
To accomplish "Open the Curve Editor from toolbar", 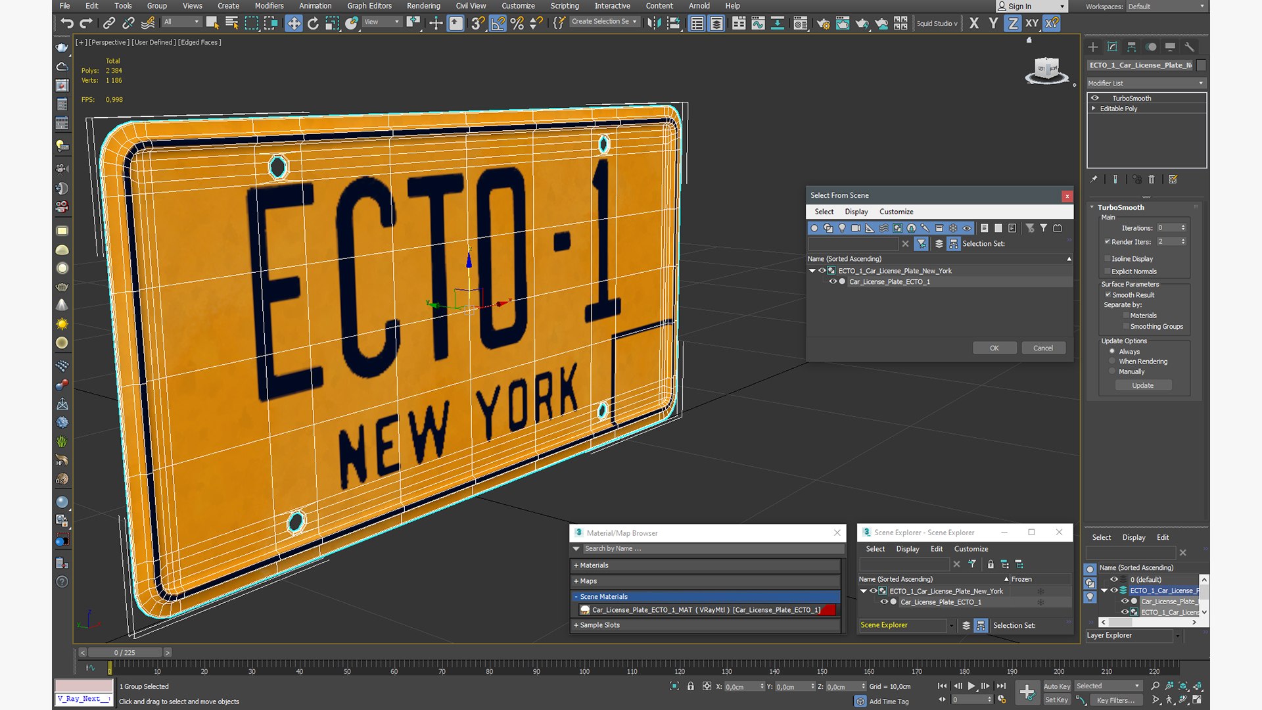I will click(x=758, y=24).
